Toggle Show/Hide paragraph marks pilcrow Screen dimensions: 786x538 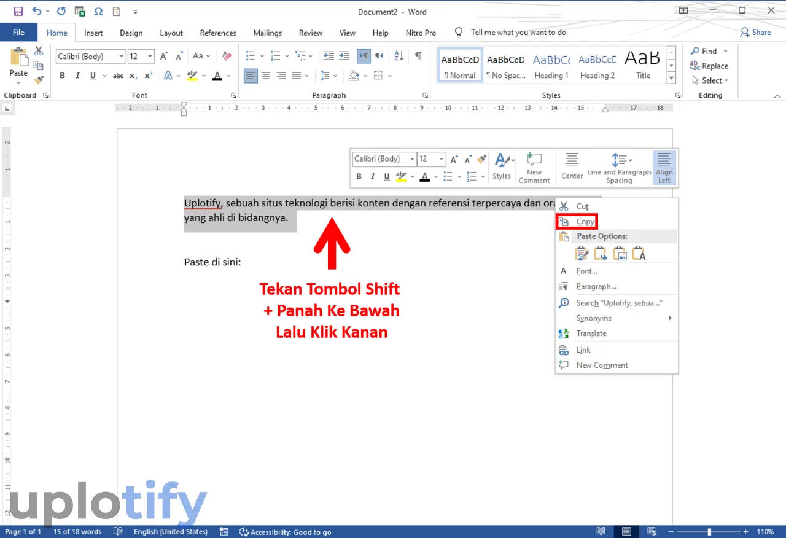(x=418, y=56)
